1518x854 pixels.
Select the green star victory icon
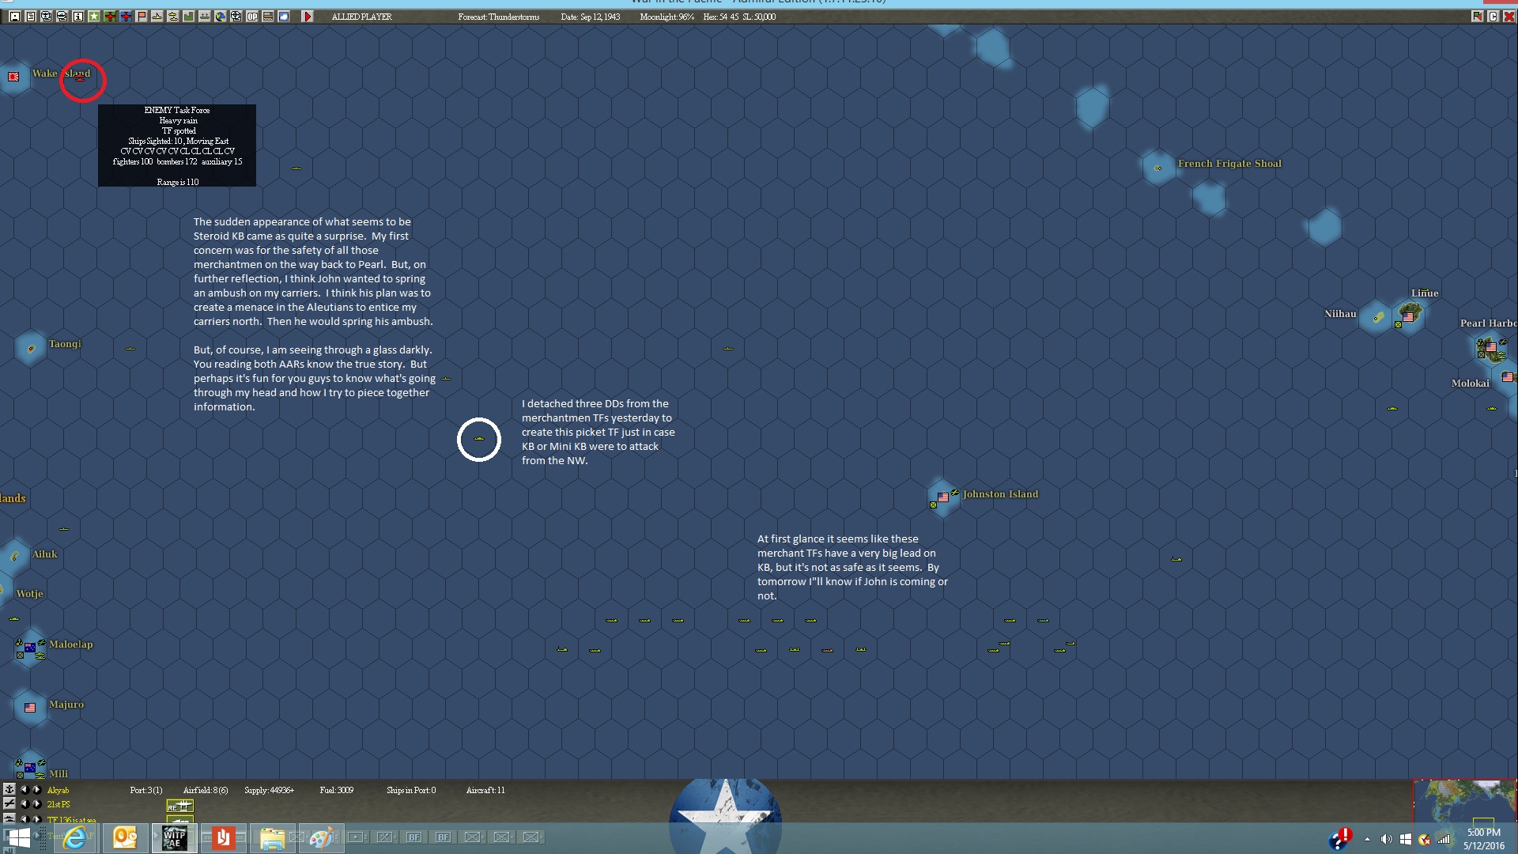pyautogui.click(x=94, y=17)
